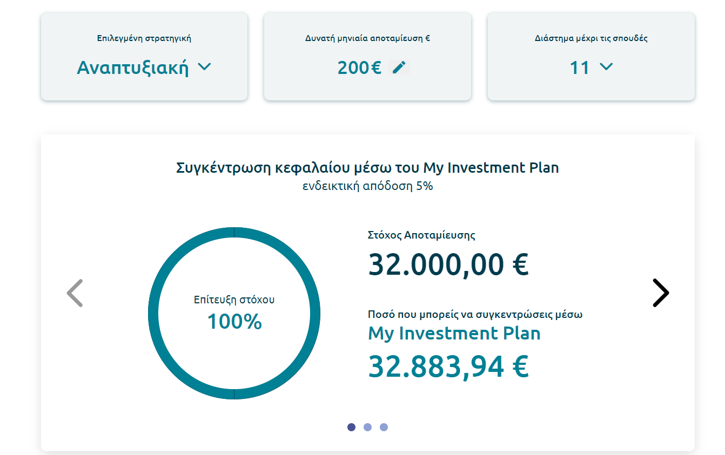Go to previous slide with left arrow
The image size is (725, 455).
75,293
